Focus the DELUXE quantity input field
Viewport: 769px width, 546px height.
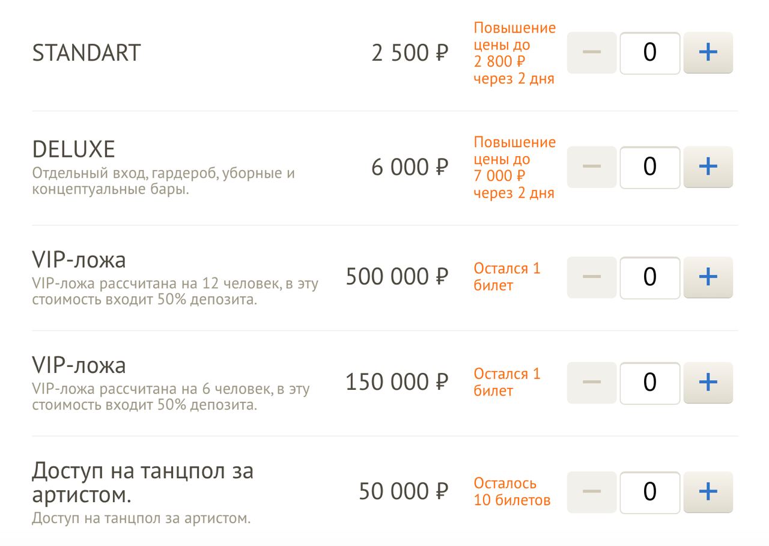click(x=650, y=167)
